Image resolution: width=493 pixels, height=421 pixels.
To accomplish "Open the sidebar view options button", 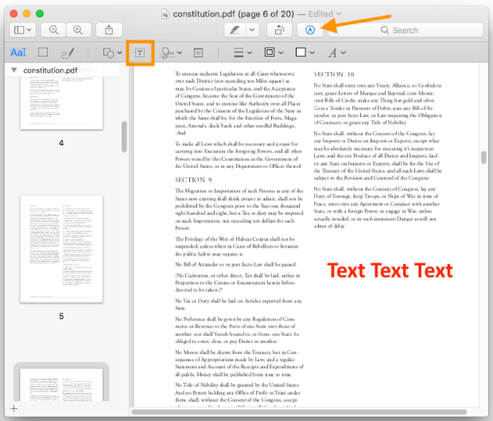I will [x=22, y=30].
